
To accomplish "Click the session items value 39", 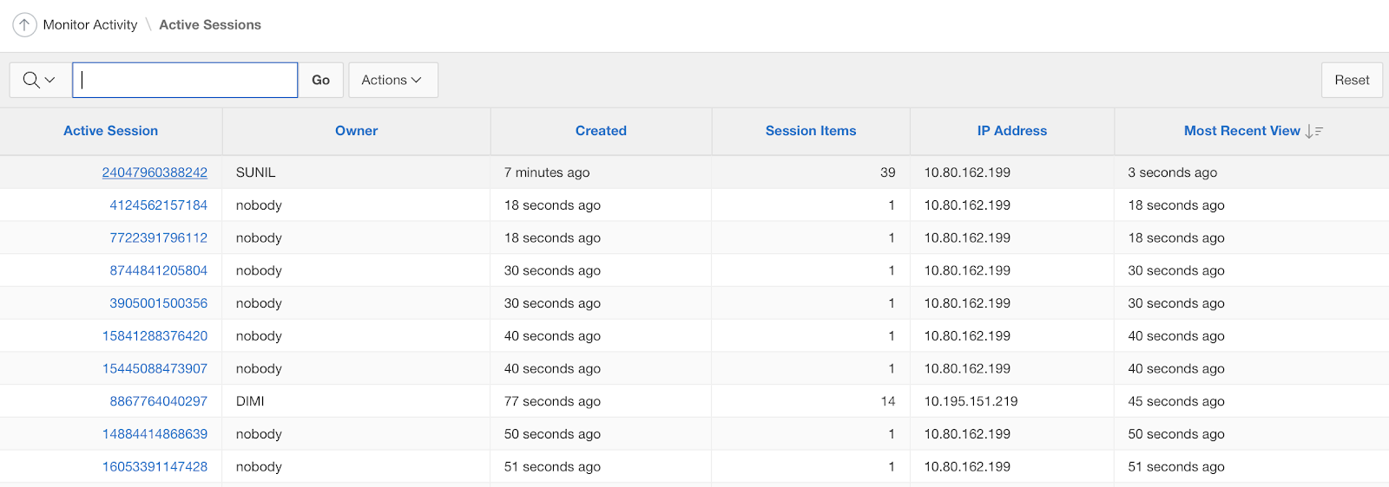I will 887,172.
